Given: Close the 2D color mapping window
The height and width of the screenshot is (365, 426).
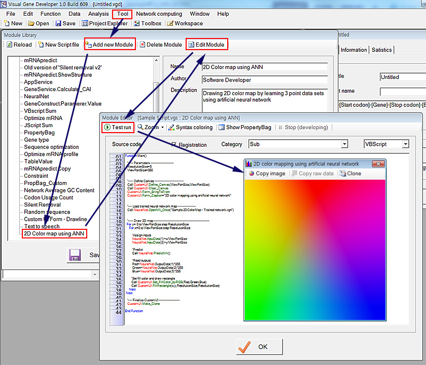Looking at the screenshot, I should point(378,164).
